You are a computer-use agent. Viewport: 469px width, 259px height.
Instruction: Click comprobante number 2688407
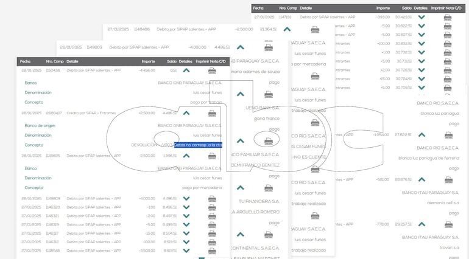tap(53, 113)
